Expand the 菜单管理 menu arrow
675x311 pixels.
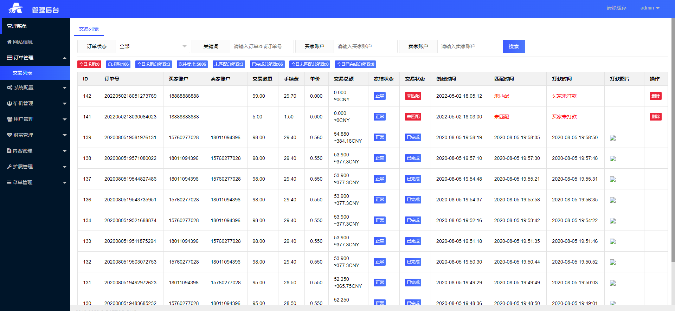click(x=65, y=182)
